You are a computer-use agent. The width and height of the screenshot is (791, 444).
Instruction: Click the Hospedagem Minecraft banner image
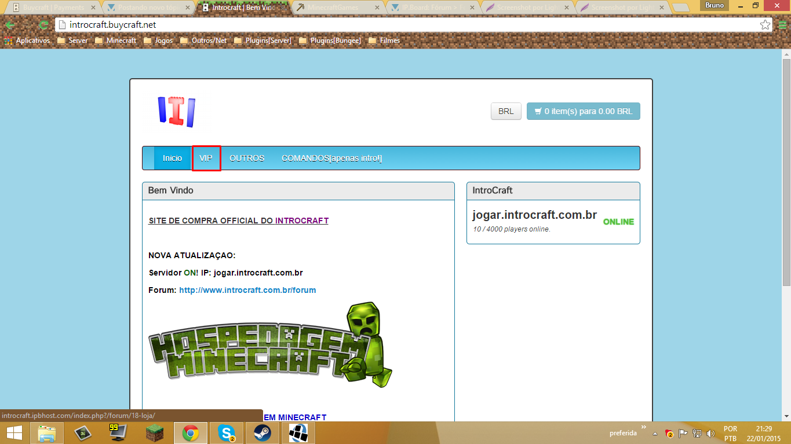click(x=271, y=345)
